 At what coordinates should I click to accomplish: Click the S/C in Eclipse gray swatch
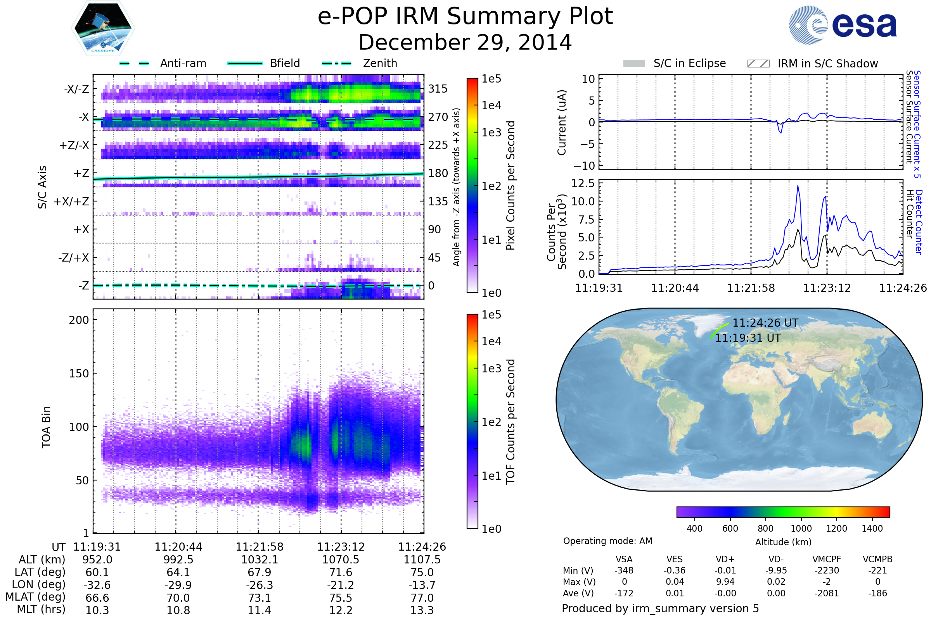[634, 64]
